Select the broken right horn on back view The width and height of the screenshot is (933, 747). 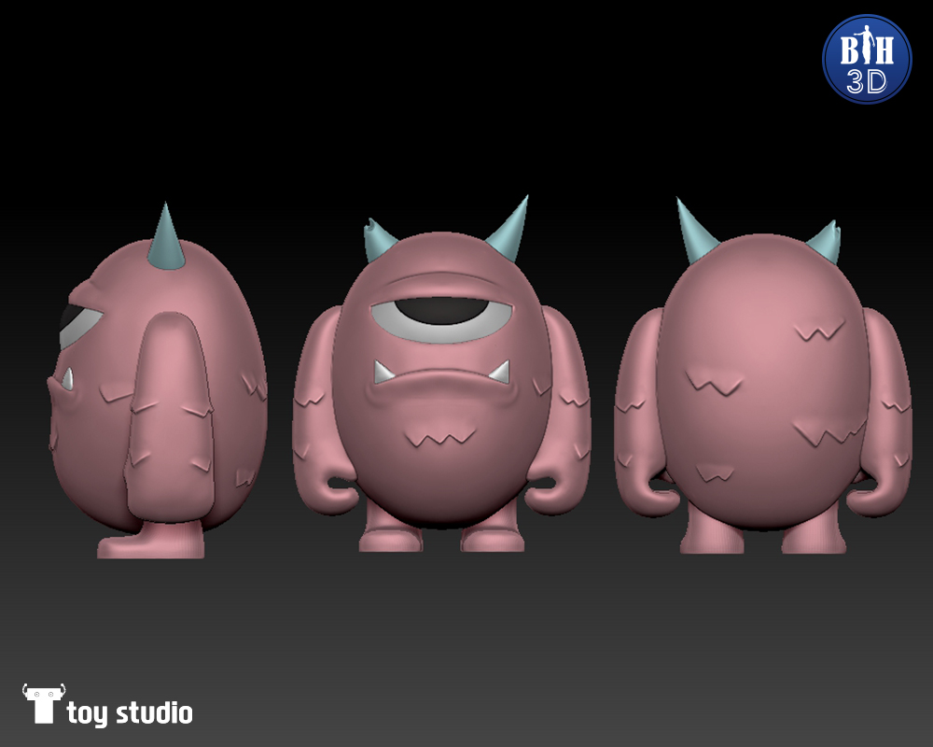(826, 241)
